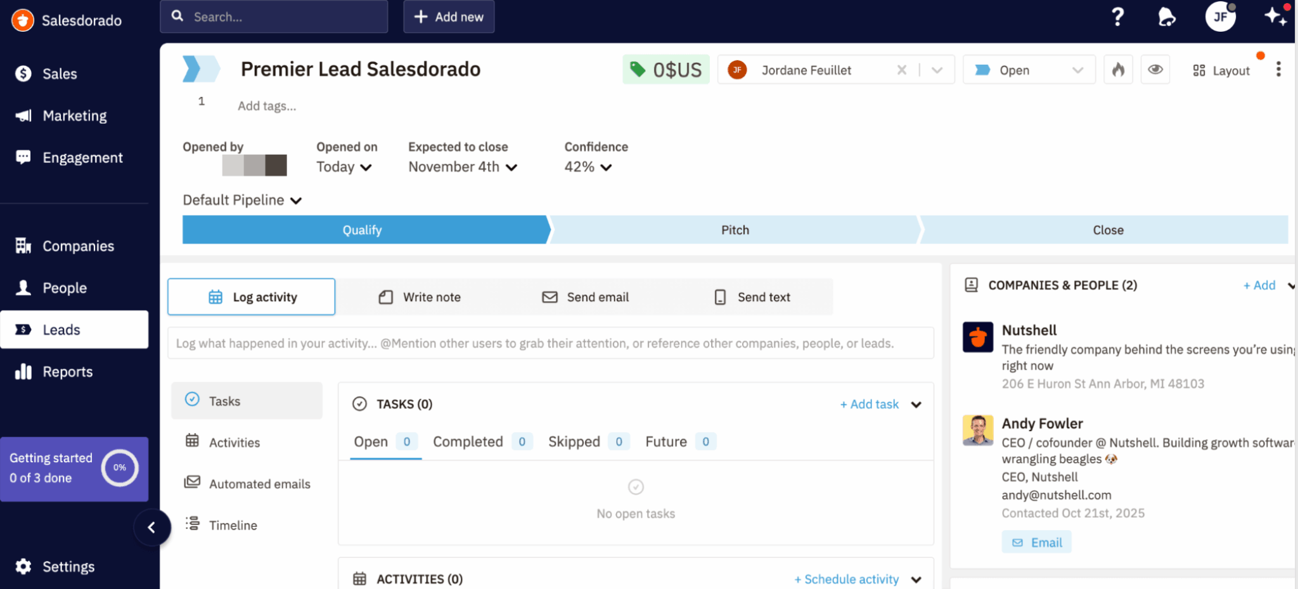This screenshot has height=589, width=1298.
Task: Click the Add task link
Action: [x=869, y=405]
